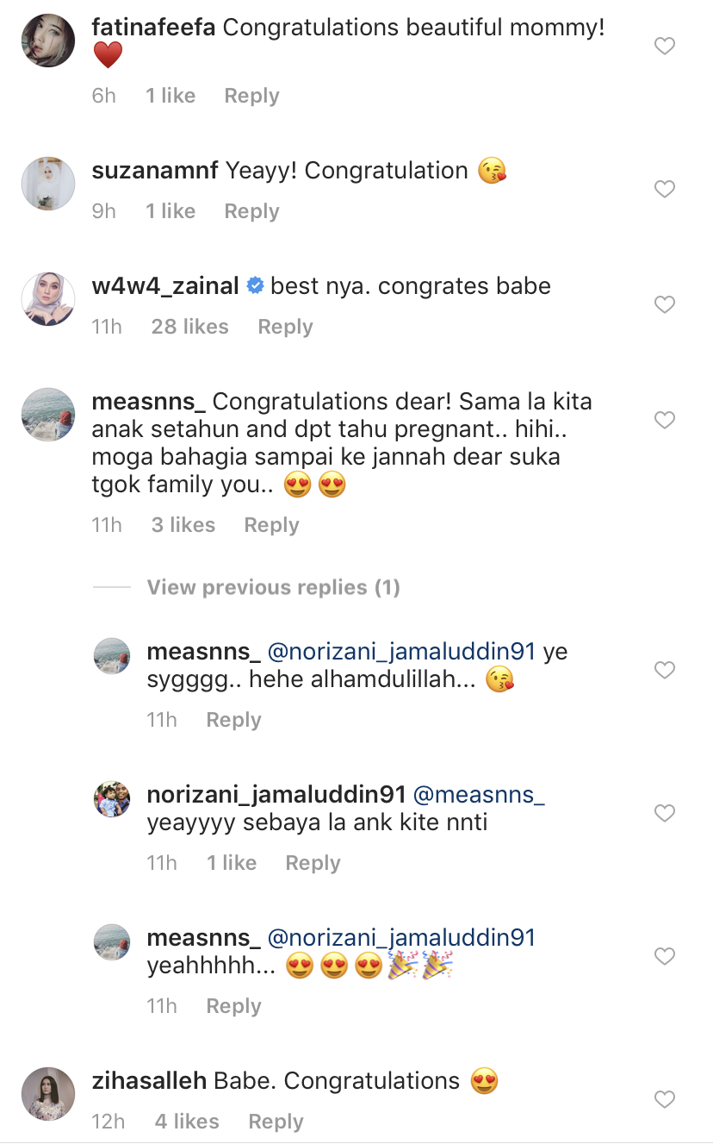View the 28 likes on w4w4_zainal's comment

(x=189, y=327)
